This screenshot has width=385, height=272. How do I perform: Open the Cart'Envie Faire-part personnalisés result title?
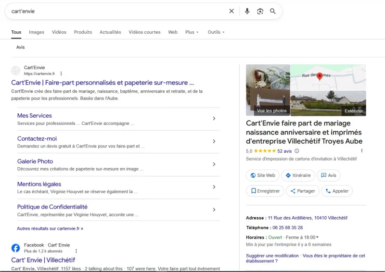(x=103, y=83)
